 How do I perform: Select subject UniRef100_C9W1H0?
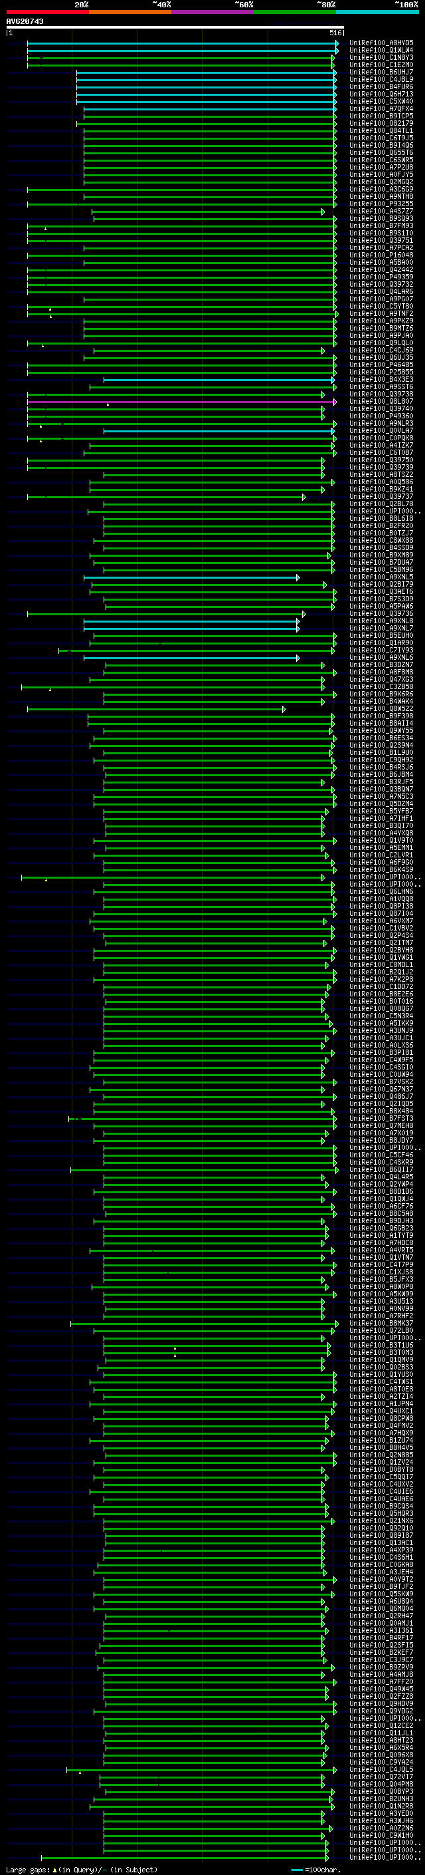click(381, 1836)
